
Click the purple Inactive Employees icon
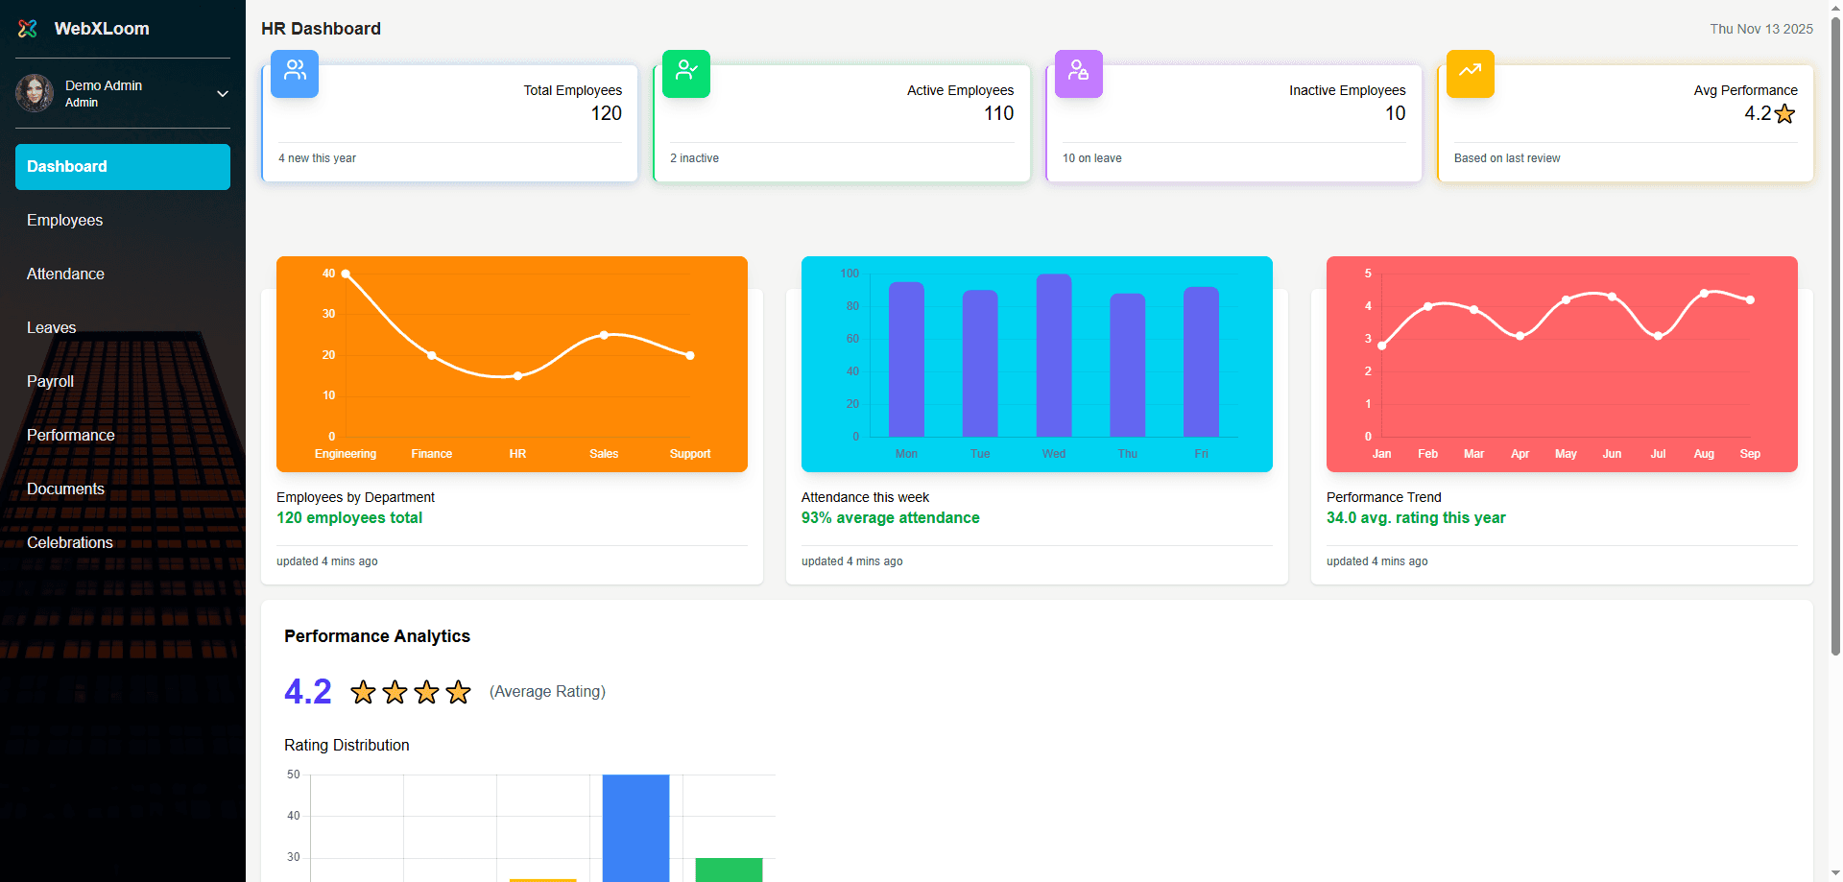[1078, 74]
